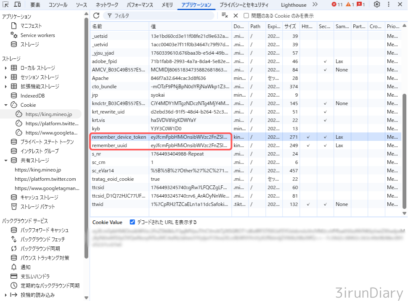Delete the selected cookie with X icon
Image resolution: width=408 pixels, height=301 pixels.
[236, 16]
